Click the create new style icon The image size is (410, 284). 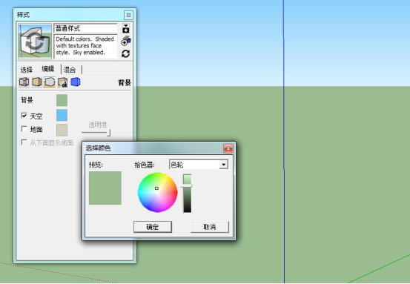126,41
